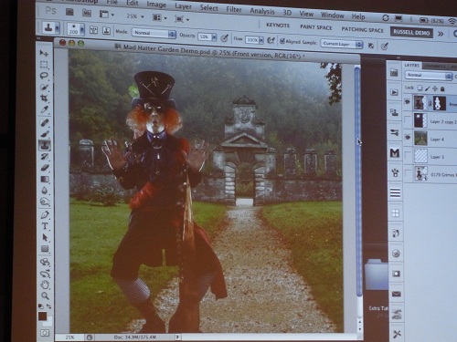Open the Analysis menu
Image resolution: width=457 pixels, height=342 pixels.
262,11
